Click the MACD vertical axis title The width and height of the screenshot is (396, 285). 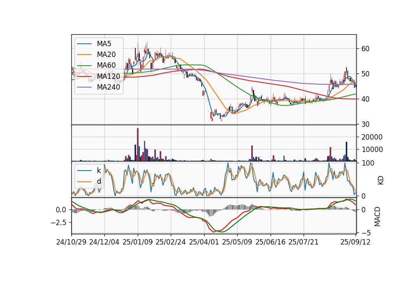pos(377,216)
